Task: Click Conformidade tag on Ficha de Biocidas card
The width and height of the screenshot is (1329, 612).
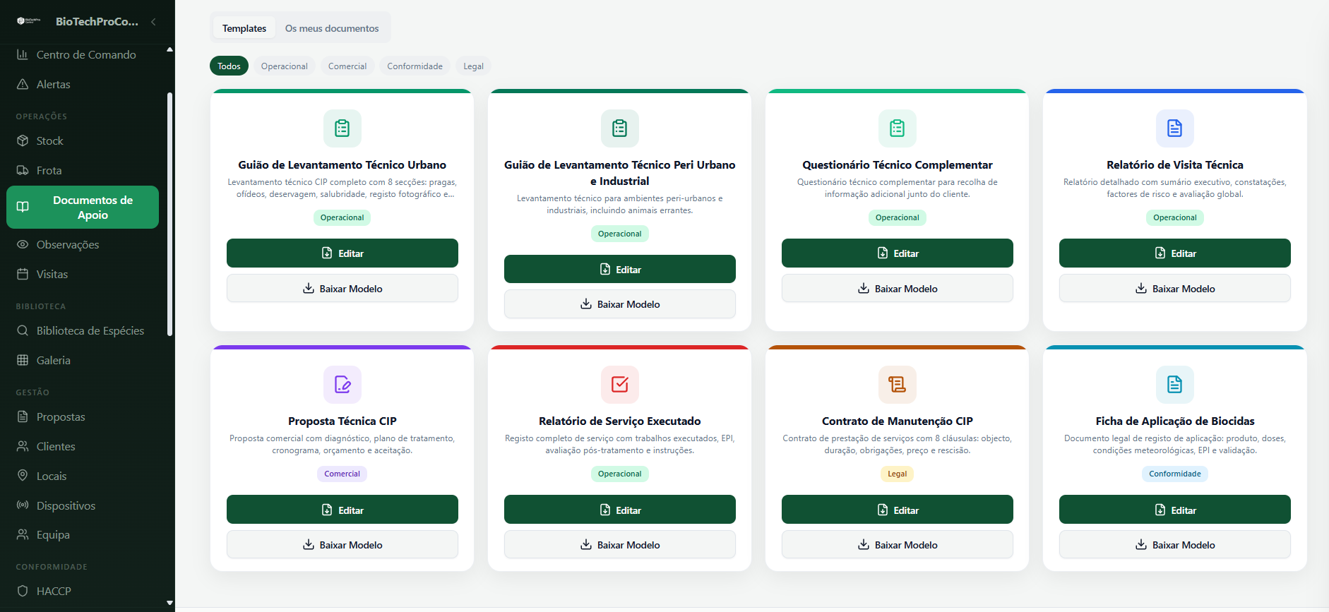Action: [1175, 474]
